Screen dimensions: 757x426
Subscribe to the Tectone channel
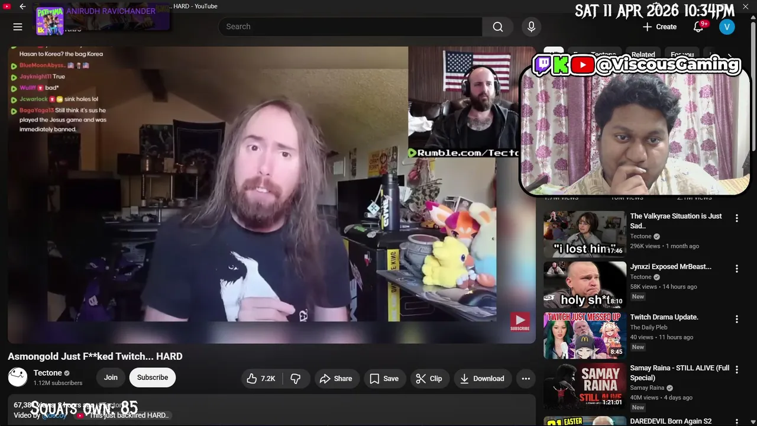153,377
